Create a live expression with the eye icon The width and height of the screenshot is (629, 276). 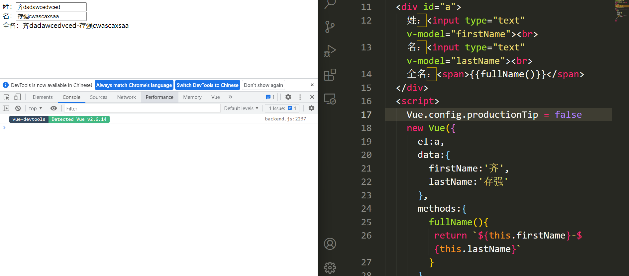click(53, 108)
